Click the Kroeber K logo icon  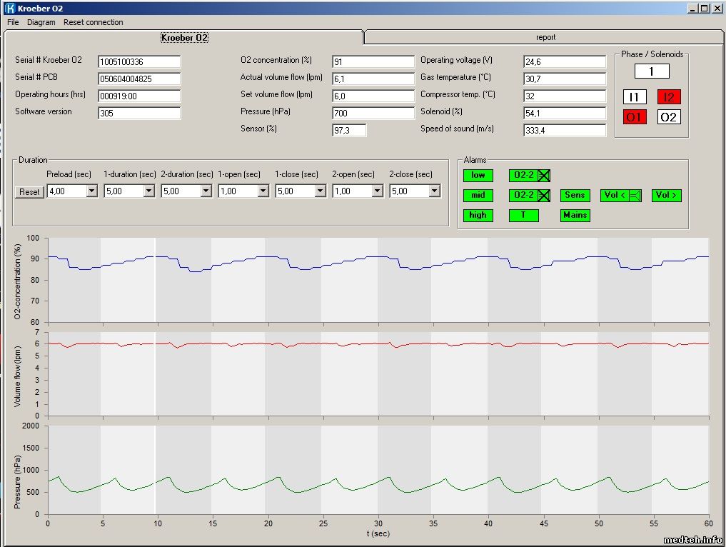click(x=9, y=9)
